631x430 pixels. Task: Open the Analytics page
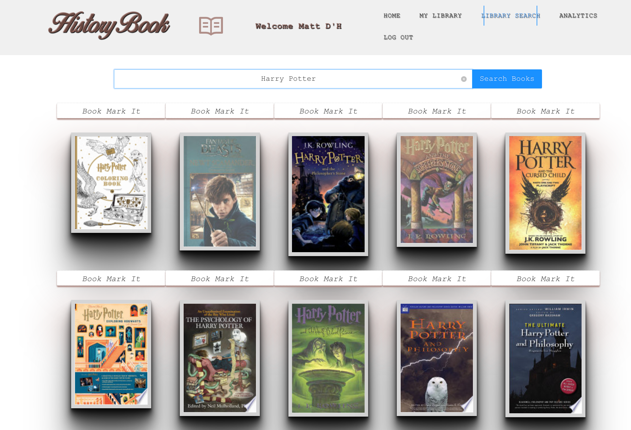coord(578,16)
